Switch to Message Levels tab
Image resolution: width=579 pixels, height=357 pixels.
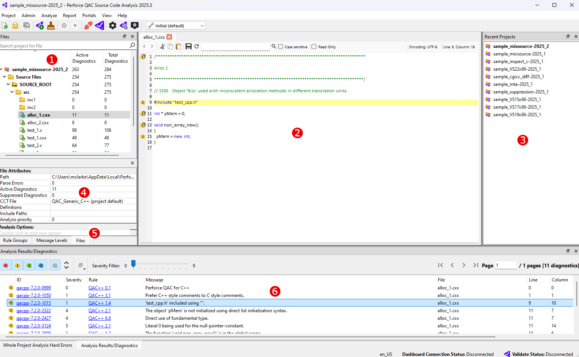coord(52,240)
